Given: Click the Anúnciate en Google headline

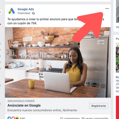Looking at the screenshot, I should pos(24,105).
